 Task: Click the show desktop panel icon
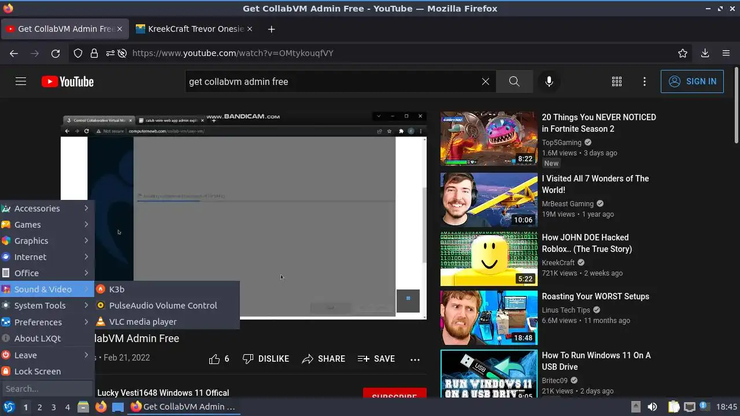tap(118, 407)
